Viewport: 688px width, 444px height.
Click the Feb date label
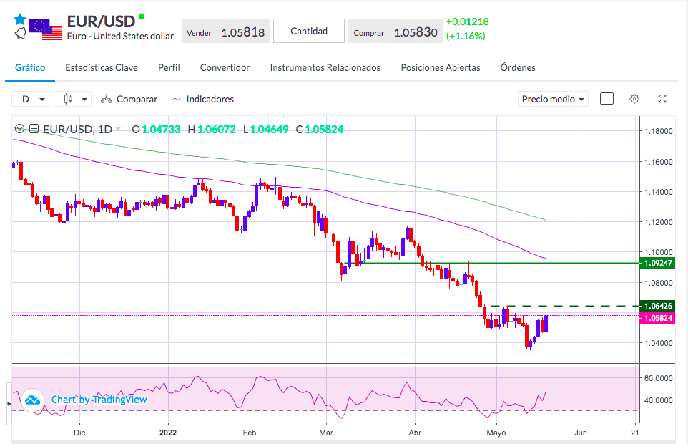pyautogui.click(x=249, y=433)
